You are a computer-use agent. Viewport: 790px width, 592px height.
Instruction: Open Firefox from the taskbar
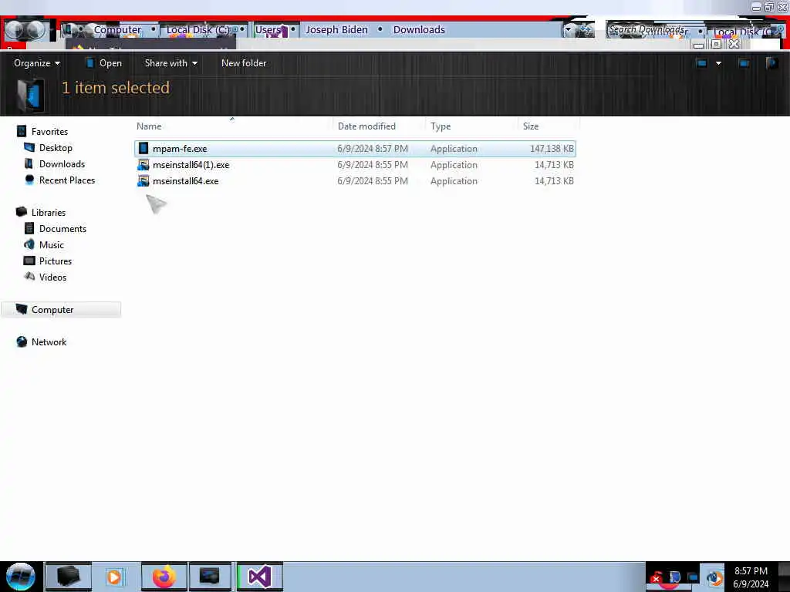(164, 577)
